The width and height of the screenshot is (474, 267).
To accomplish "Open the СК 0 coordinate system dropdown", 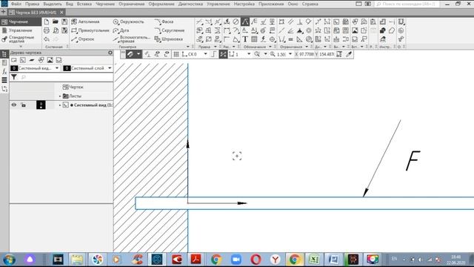I will [x=206, y=54].
